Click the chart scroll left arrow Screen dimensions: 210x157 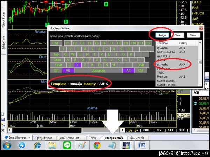point(10,130)
